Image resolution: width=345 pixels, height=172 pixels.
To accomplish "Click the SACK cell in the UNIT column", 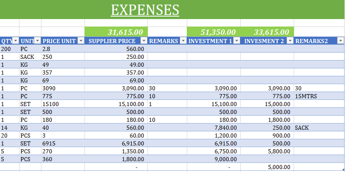I will pyautogui.click(x=27, y=57).
